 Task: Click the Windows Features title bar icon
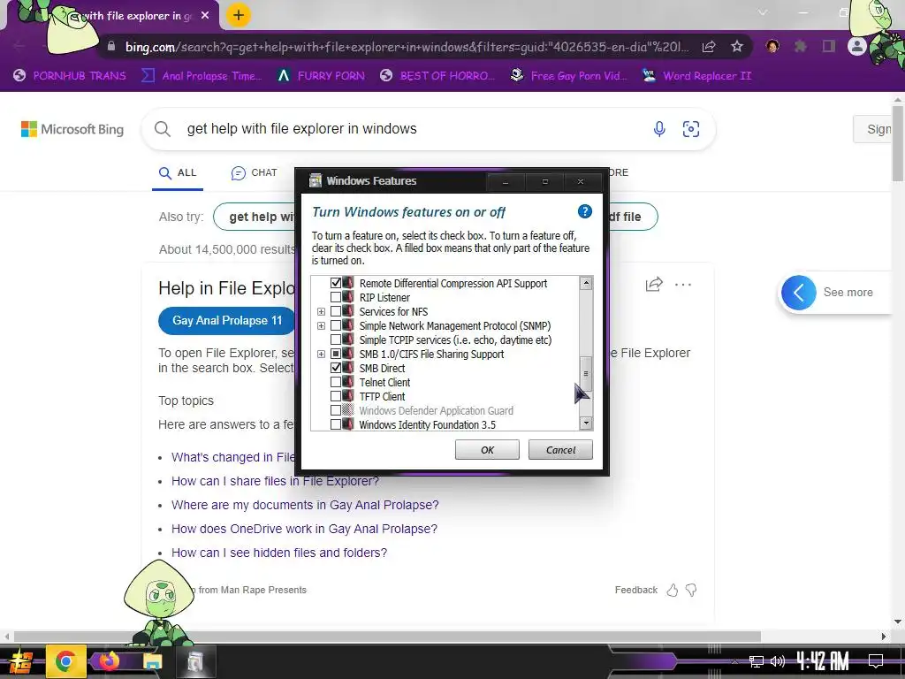[x=316, y=180]
